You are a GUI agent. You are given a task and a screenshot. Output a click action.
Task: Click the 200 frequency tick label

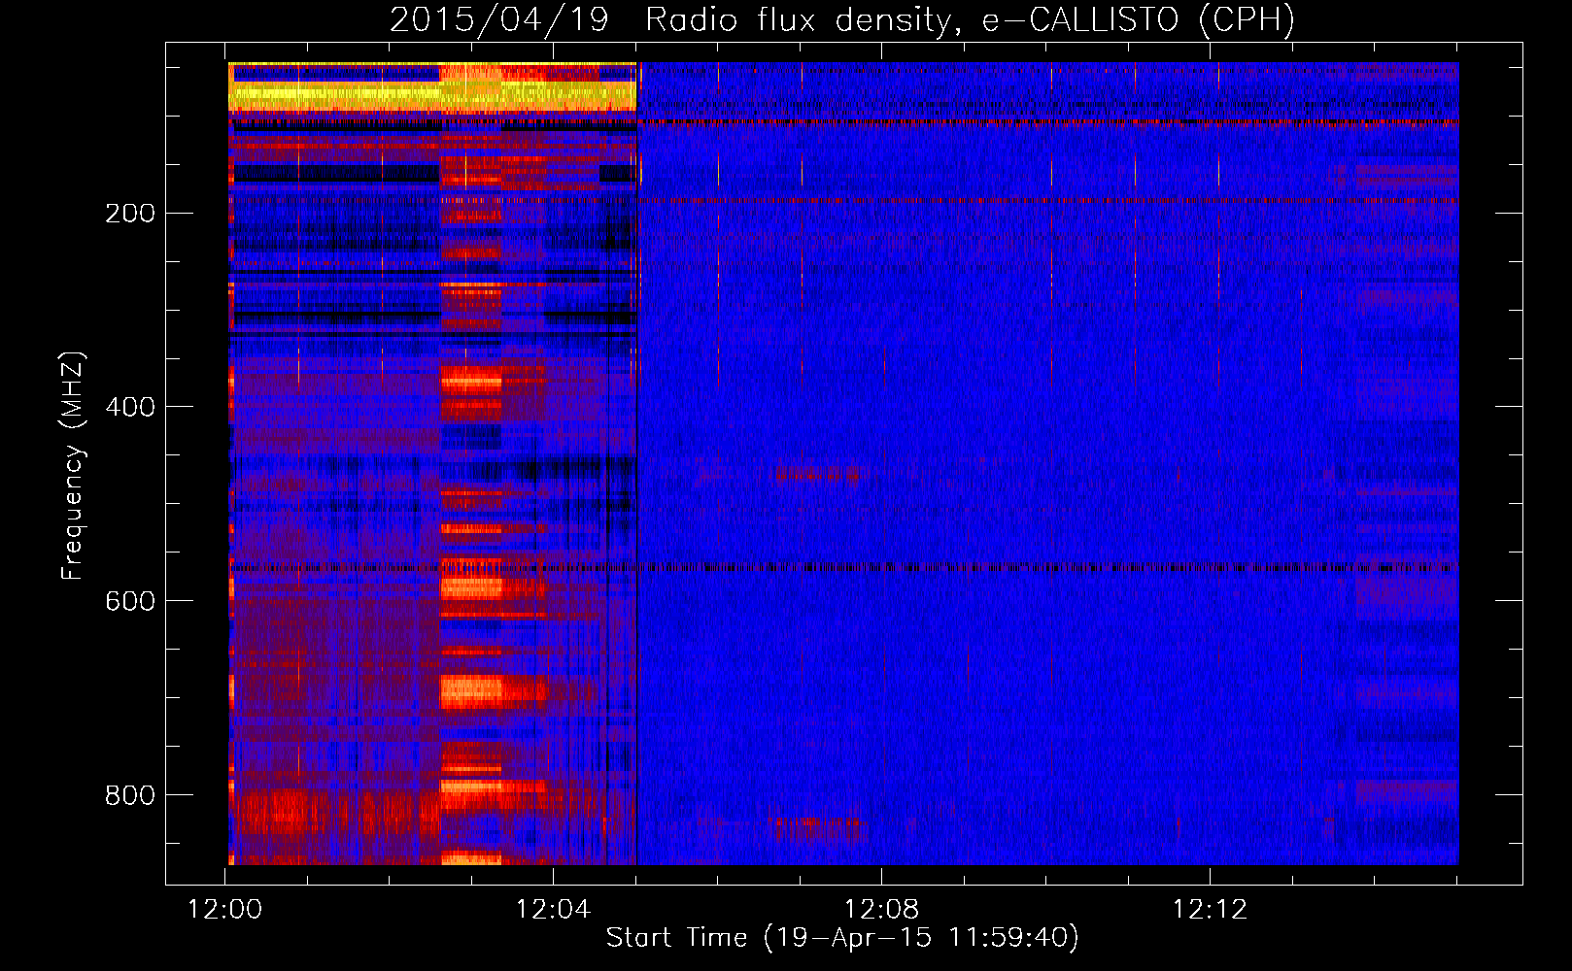pos(130,214)
